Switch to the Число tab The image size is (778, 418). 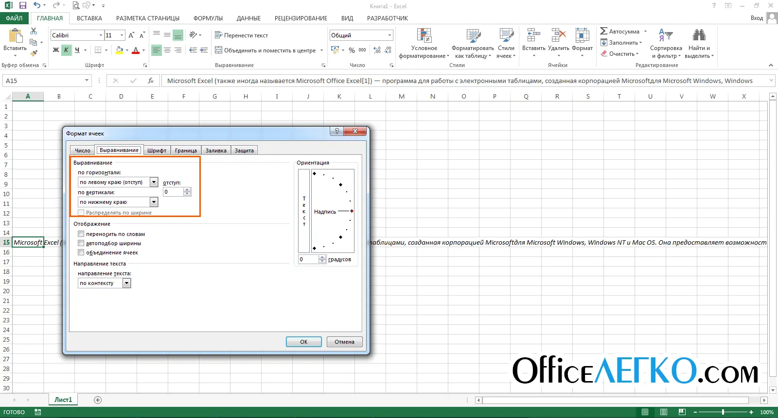[82, 150]
